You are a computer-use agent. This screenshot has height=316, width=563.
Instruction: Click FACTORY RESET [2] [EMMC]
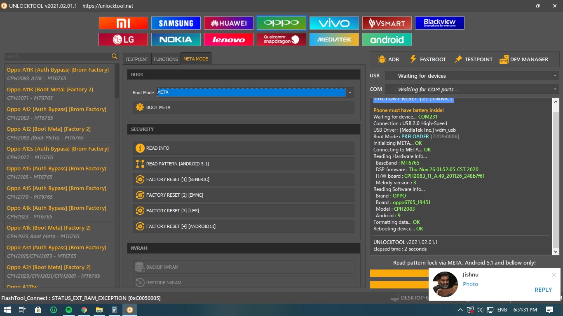244,195
